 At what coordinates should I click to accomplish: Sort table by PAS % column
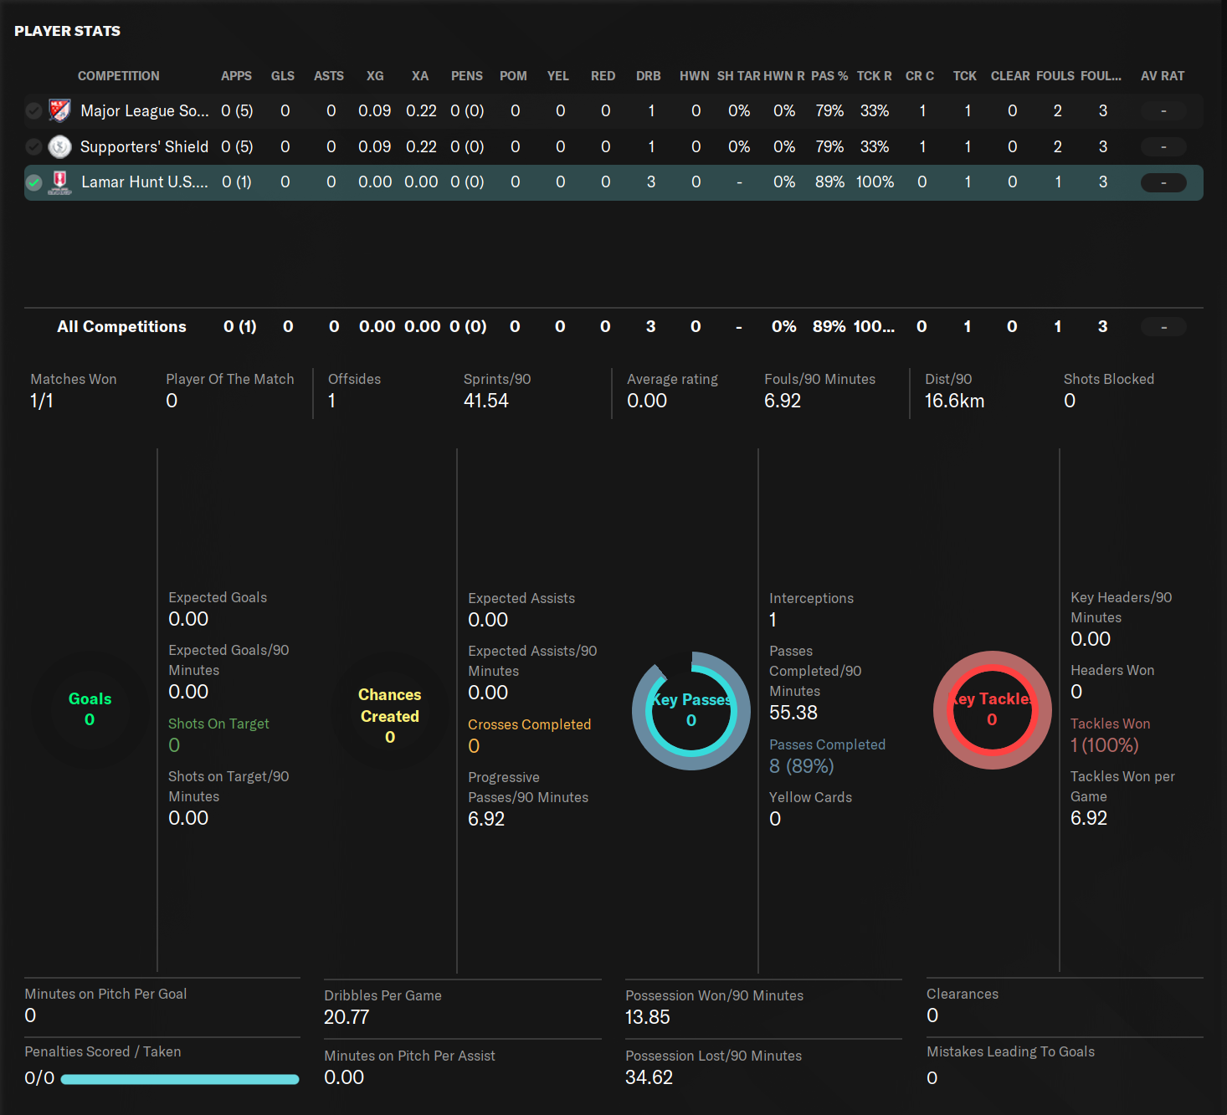click(829, 76)
